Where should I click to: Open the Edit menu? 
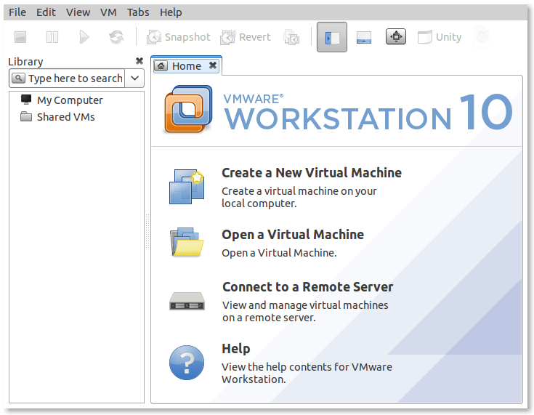pos(46,12)
